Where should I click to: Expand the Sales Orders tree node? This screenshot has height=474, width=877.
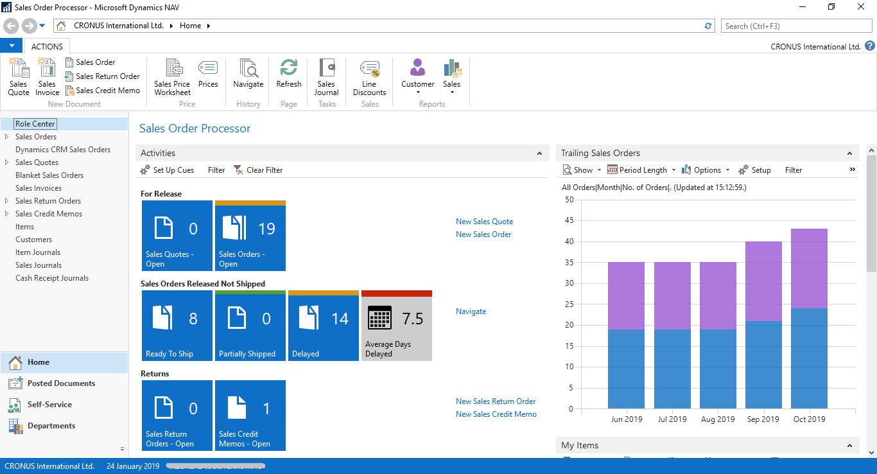click(6, 137)
